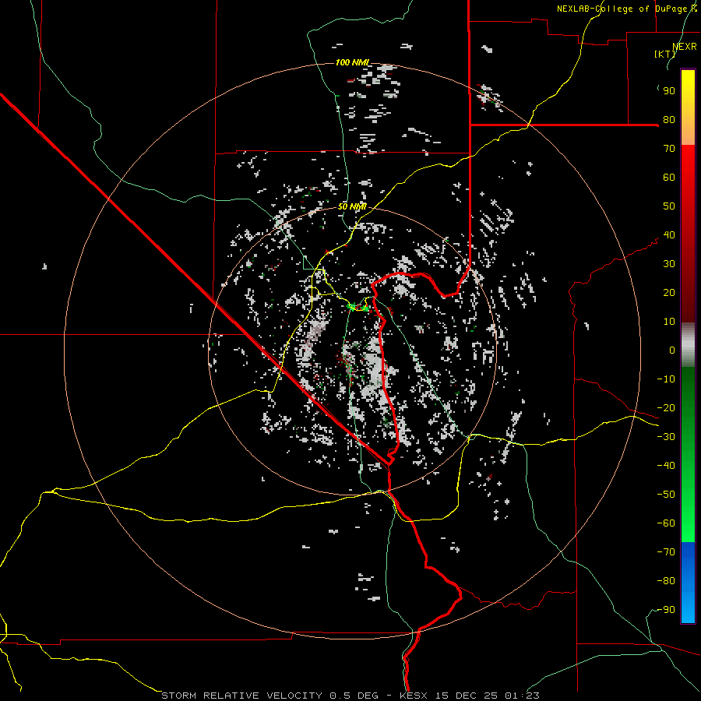Click the -80 value on velocity scale
The height and width of the screenshot is (701, 701).
(666, 581)
